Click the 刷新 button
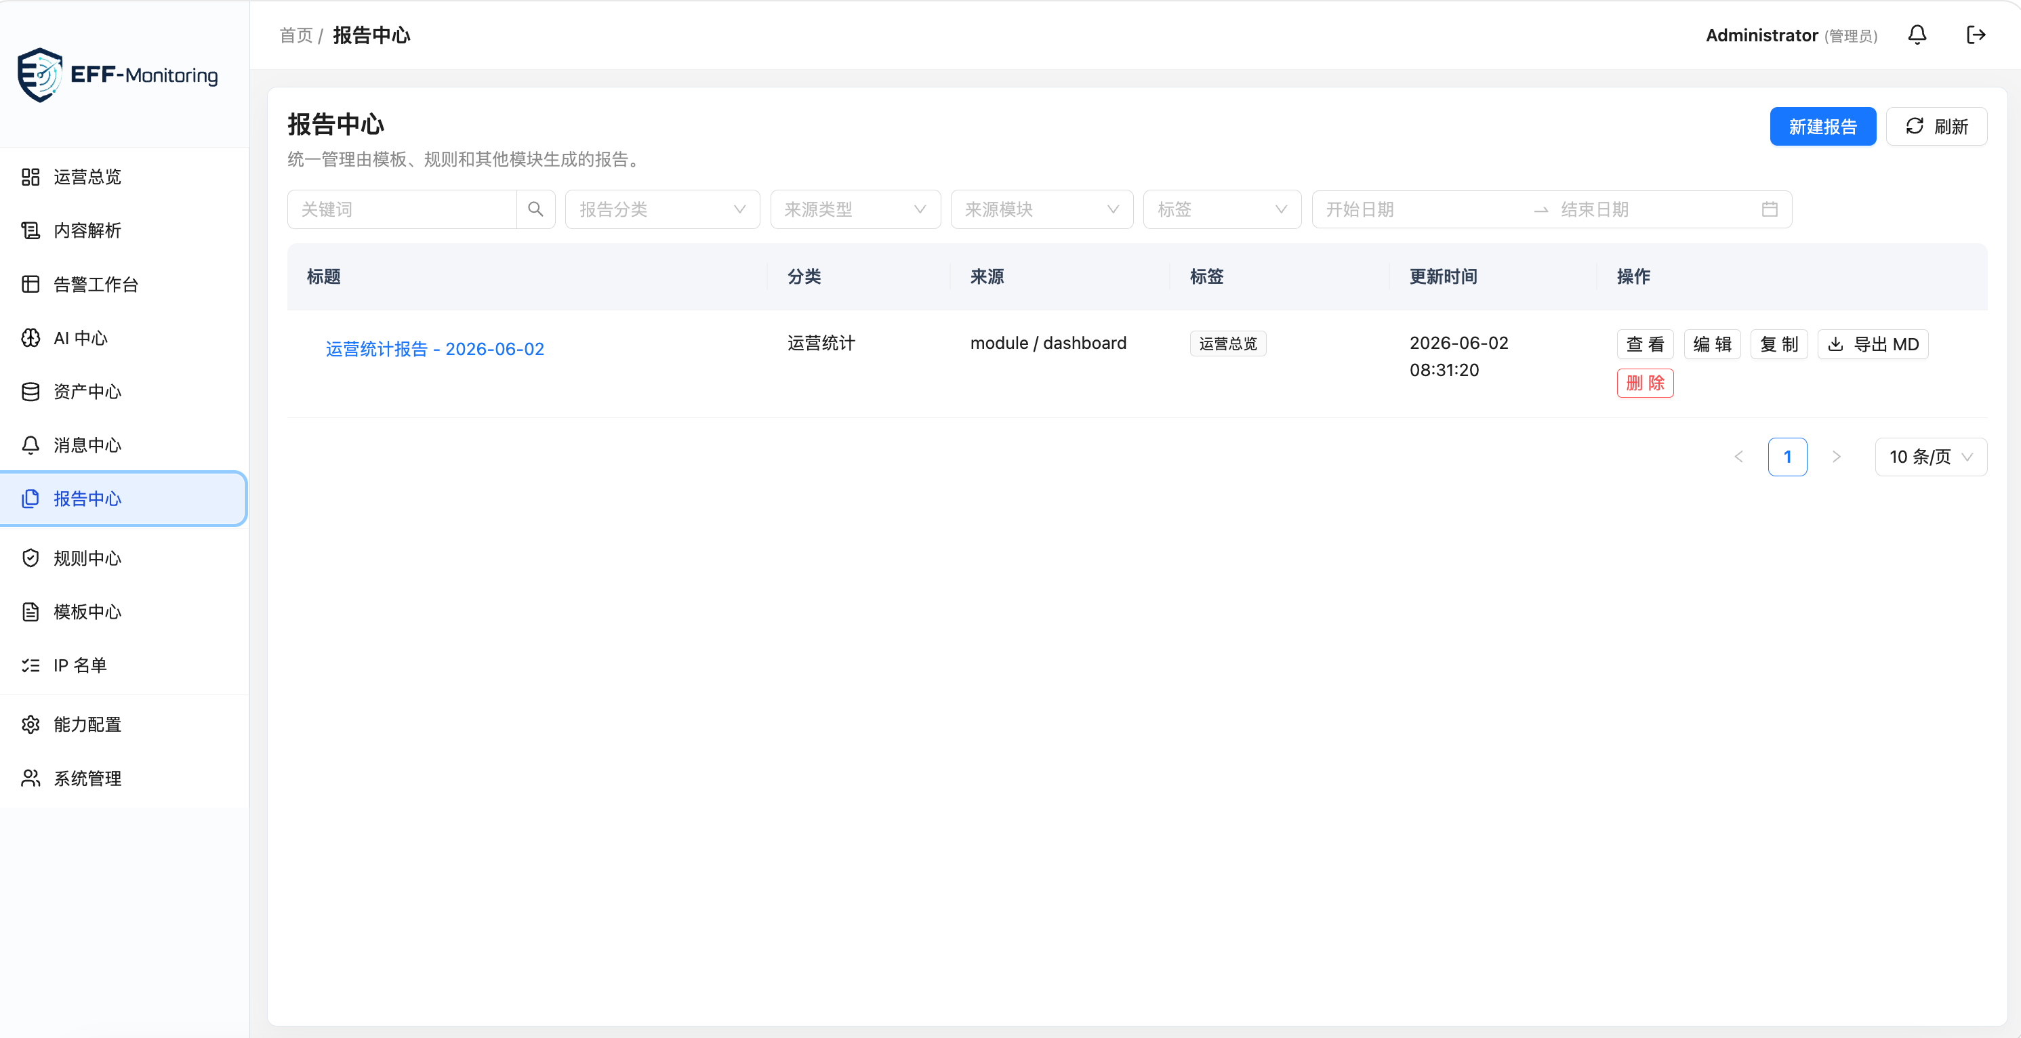Image resolution: width=2021 pixels, height=1038 pixels. point(1936,126)
